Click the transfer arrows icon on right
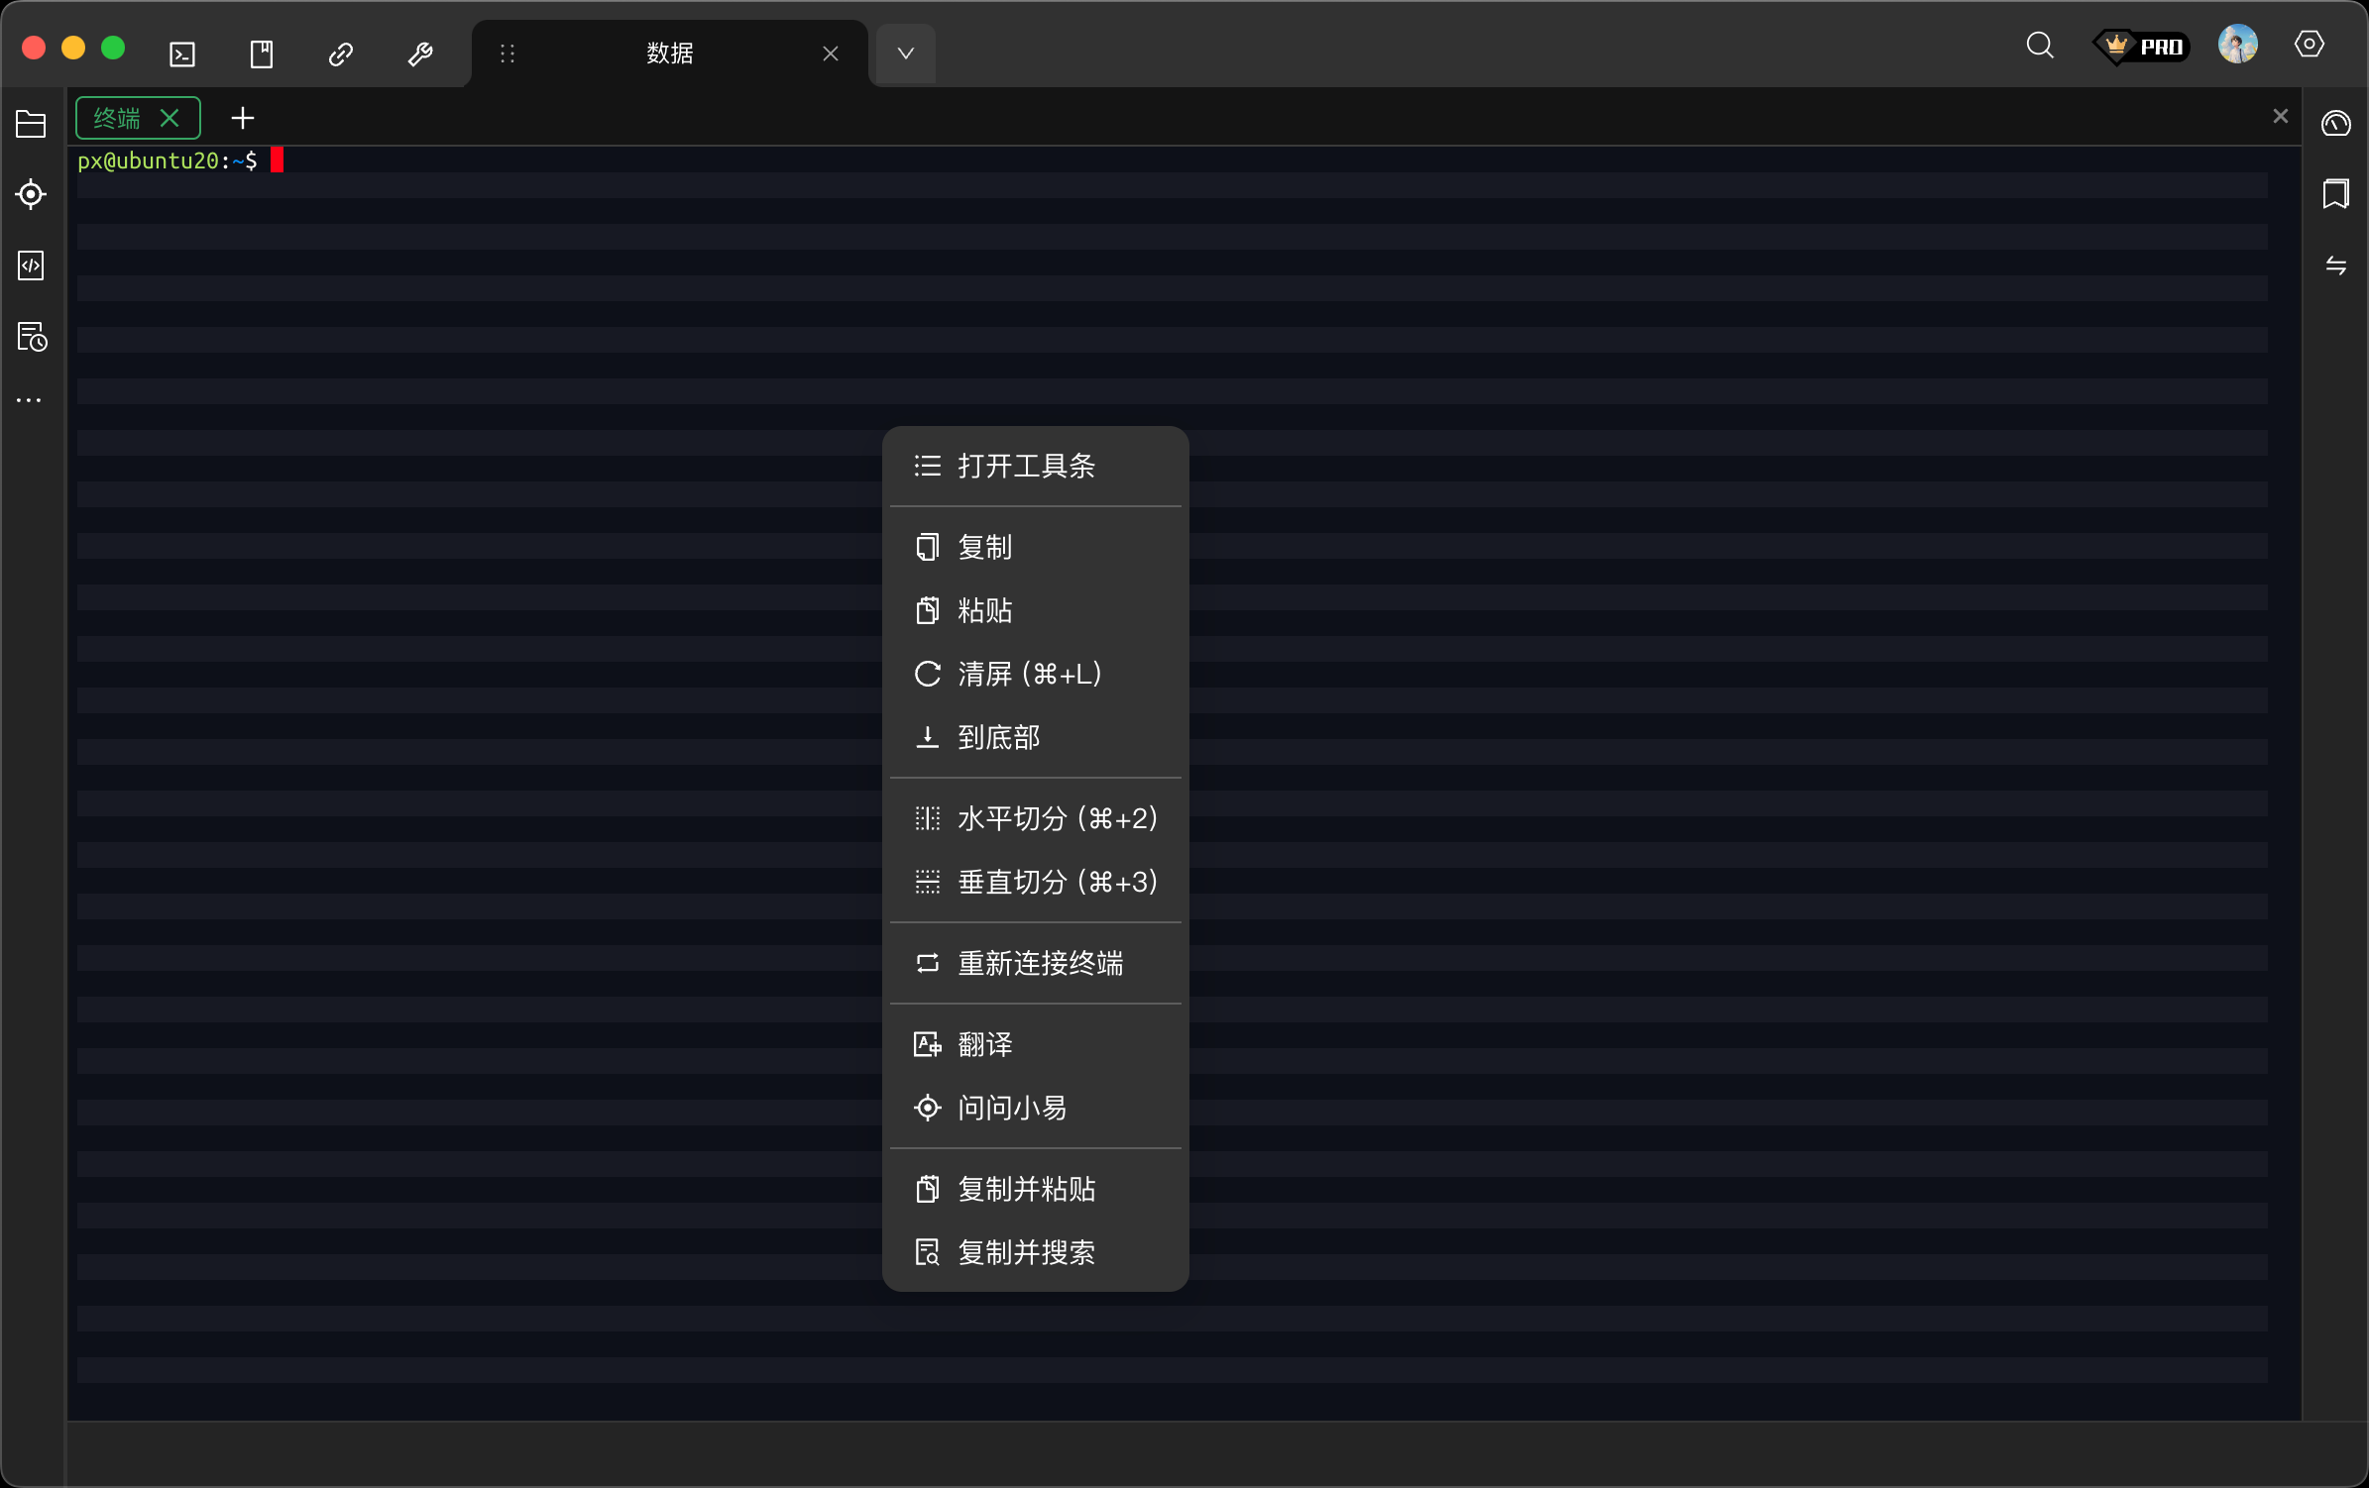 [x=2335, y=266]
